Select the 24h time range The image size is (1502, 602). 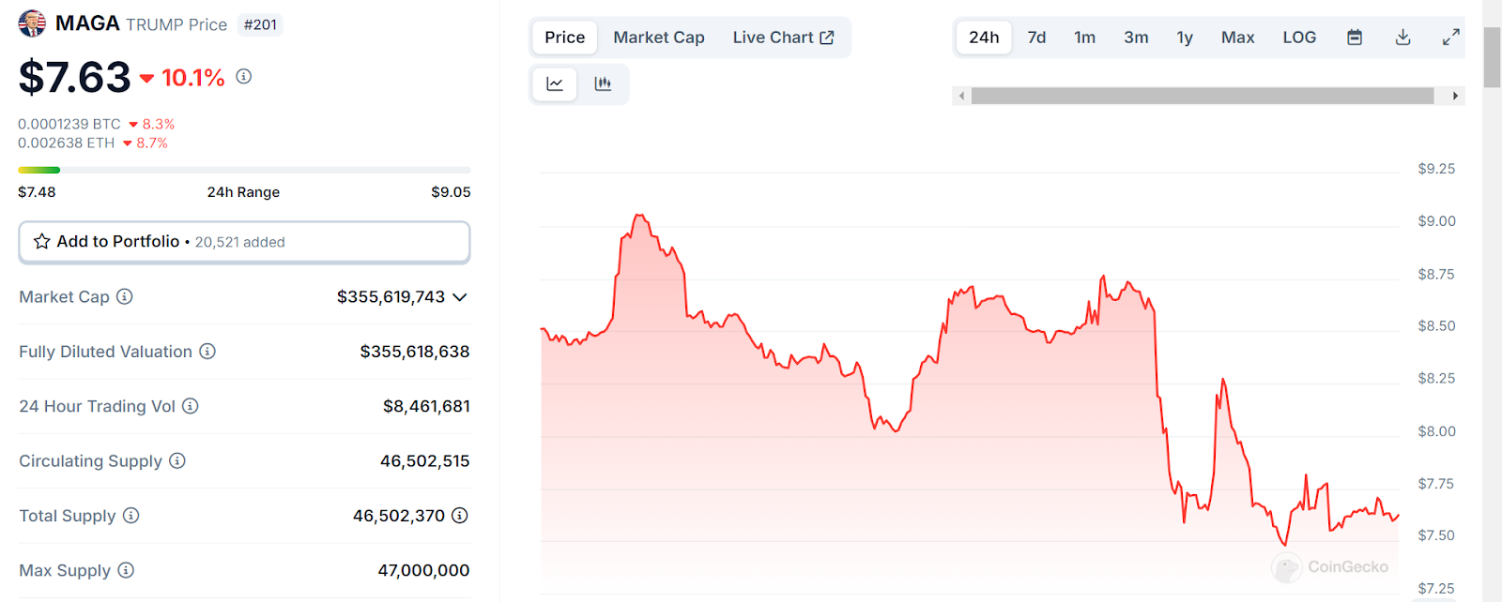click(984, 38)
